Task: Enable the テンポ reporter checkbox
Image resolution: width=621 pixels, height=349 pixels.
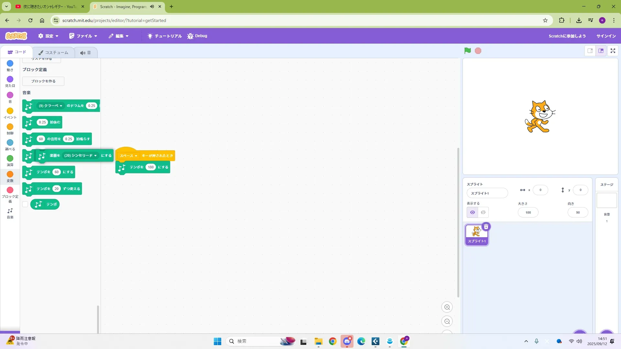Action: [25, 204]
